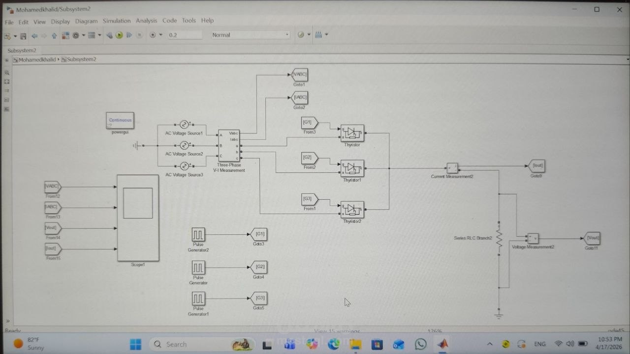Select the [G3] Goto5 block
630x354 pixels.
tap(259, 298)
